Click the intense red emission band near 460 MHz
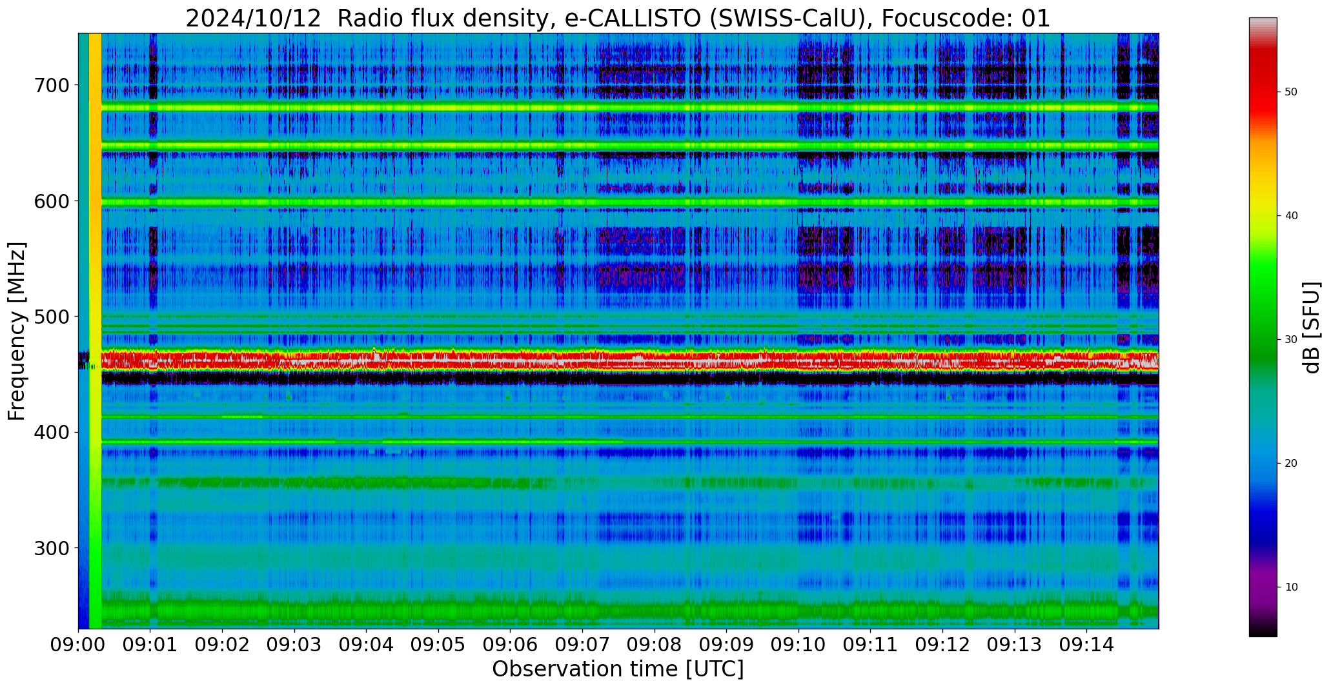 (x=629, y=361)
